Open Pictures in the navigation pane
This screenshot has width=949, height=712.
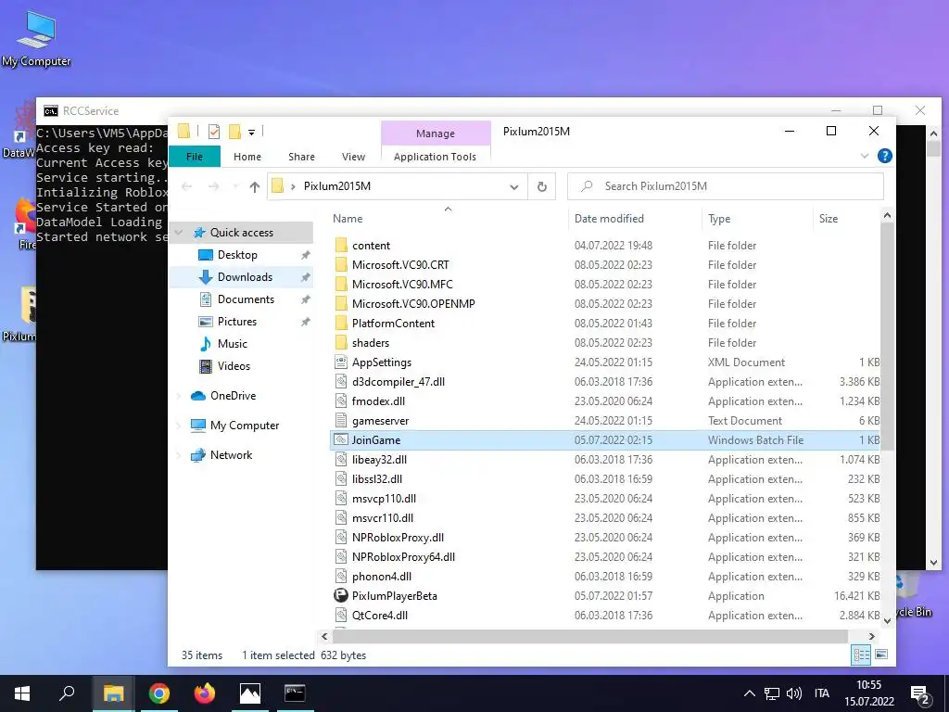(236, 322)
